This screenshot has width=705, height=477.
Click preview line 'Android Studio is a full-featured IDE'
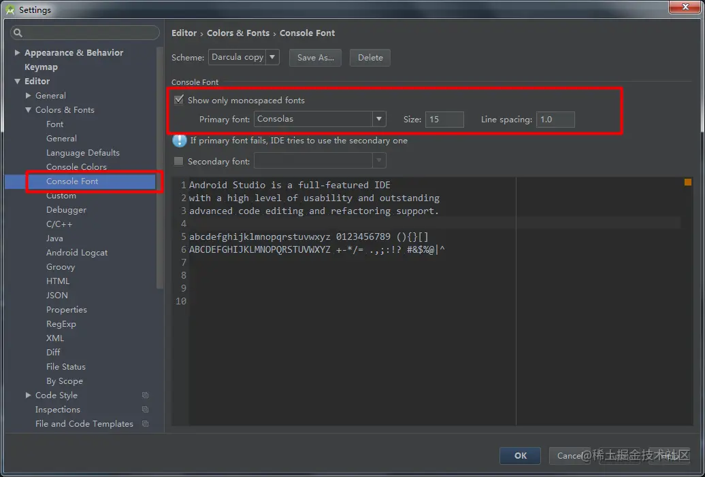click(290, 185)
